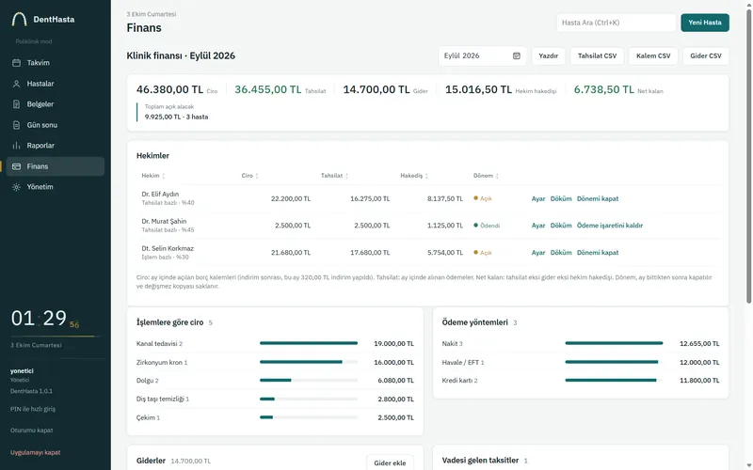Click the Nakit payment method bar
753x470 pixels.
point(615,343)
